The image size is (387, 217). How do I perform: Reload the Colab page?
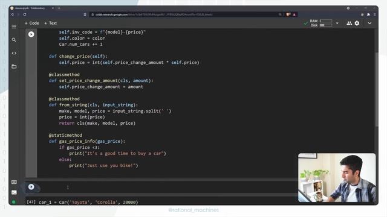click(x=25, y=14)
